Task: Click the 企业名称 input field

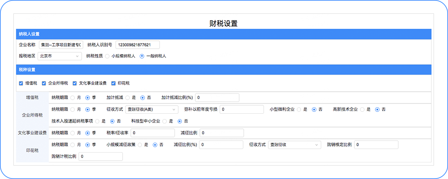Action: click(x=61, y=45)
